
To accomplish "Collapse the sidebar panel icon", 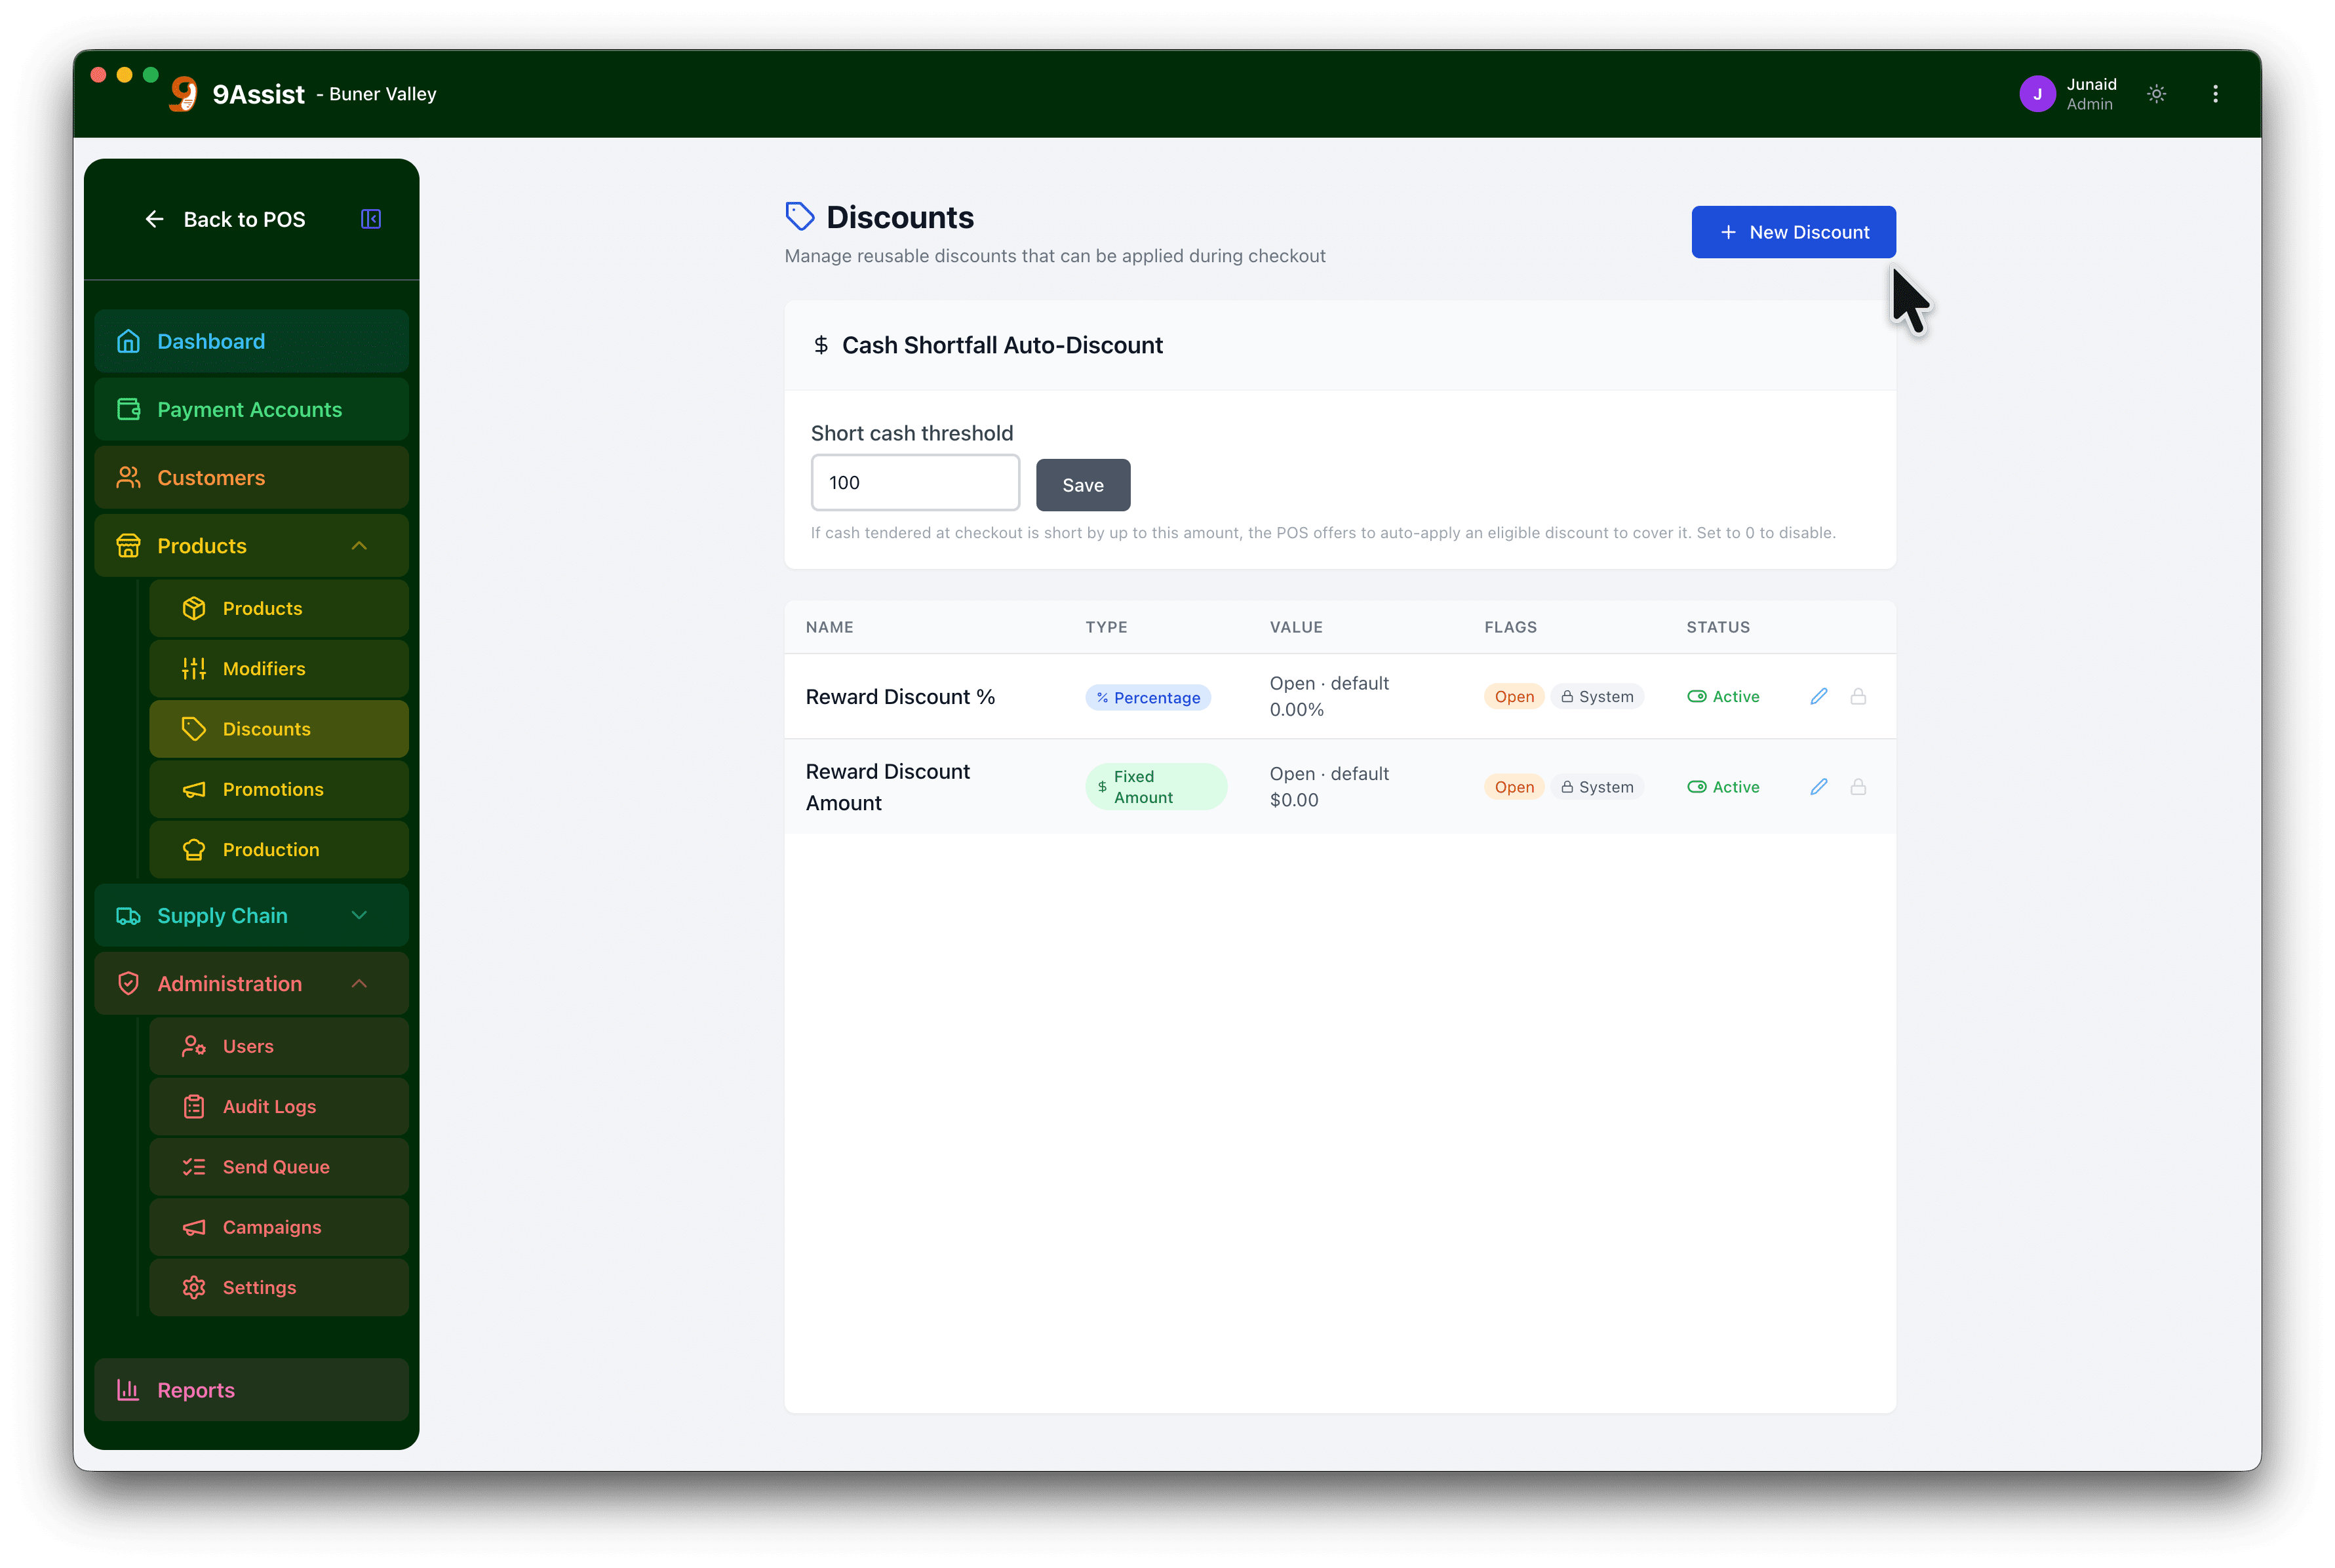I will [x=371, y=219].
